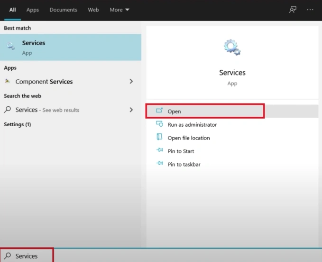Image resolution: width=322 pixels, height=262 pixels.
Task: Expand the Component Services chevron arrow
Action: [131, 81]
